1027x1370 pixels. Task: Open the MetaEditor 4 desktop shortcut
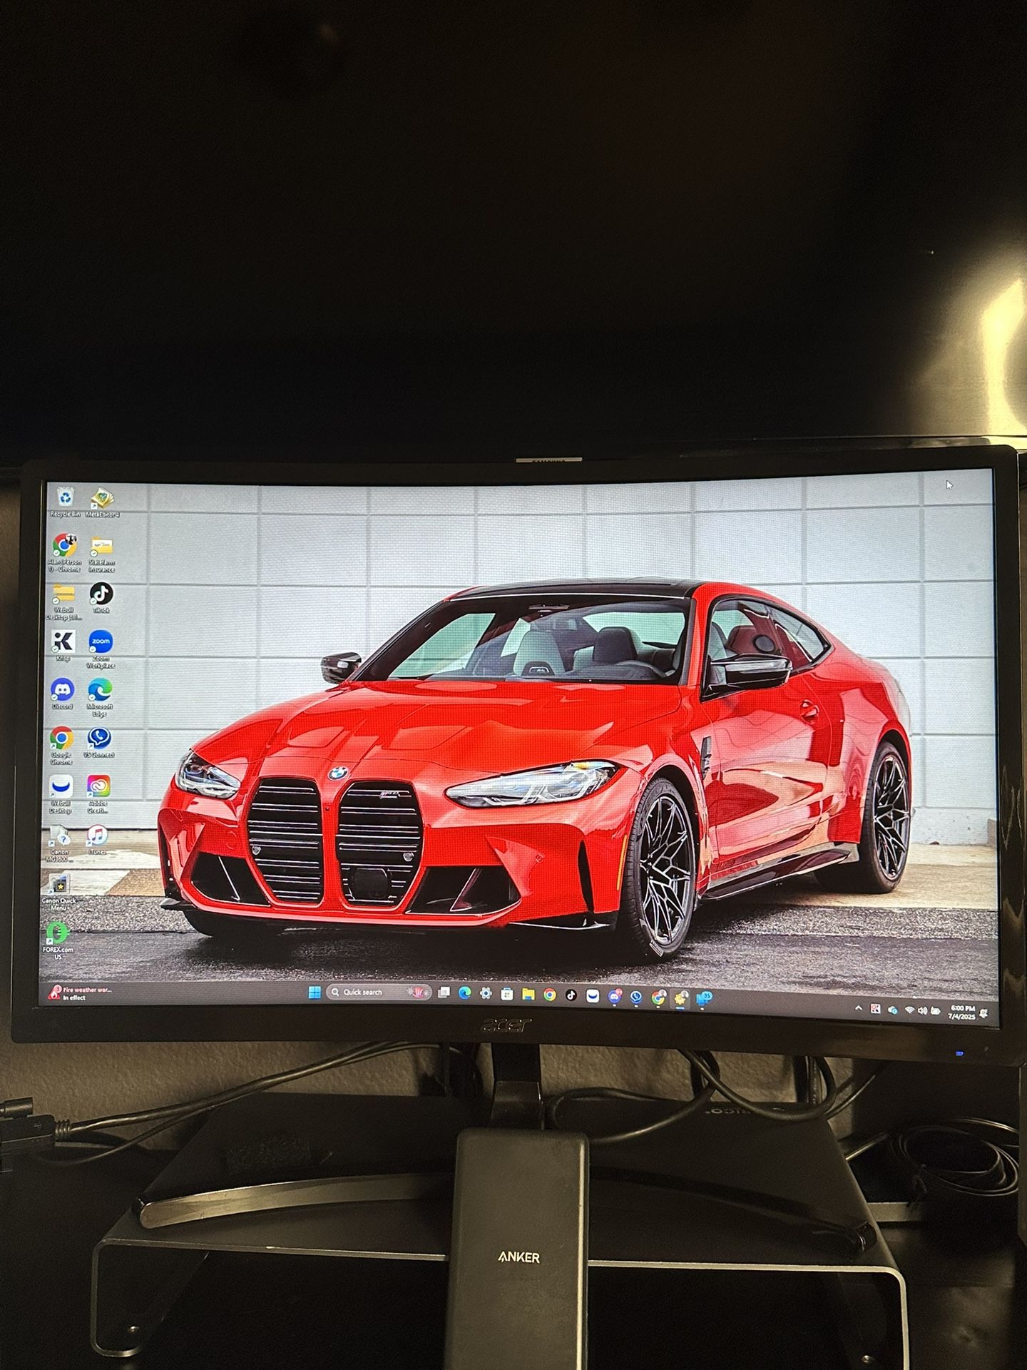click(103, 502)
